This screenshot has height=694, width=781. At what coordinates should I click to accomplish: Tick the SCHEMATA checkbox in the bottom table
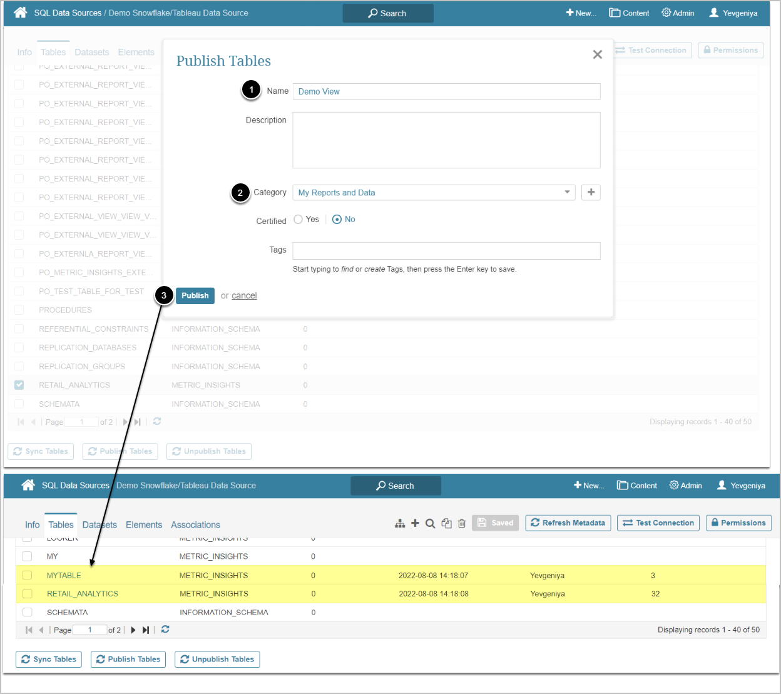pos(27,612)
